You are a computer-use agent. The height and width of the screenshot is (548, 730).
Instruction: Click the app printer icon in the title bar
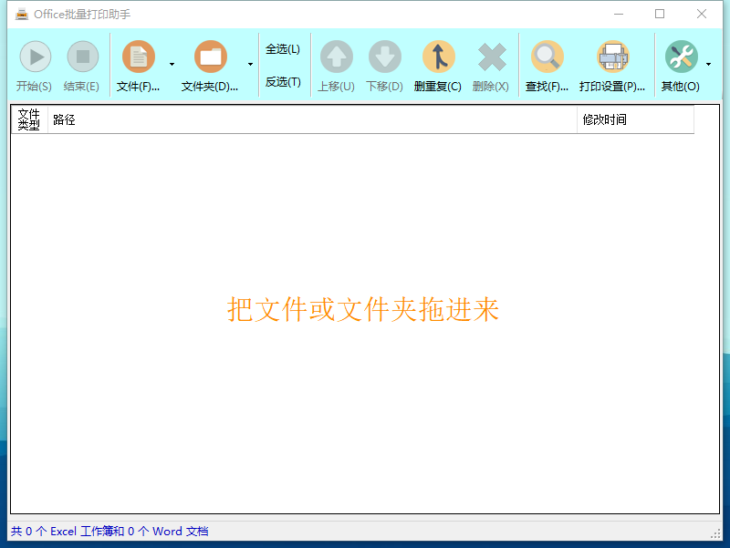tap(21, 15)
